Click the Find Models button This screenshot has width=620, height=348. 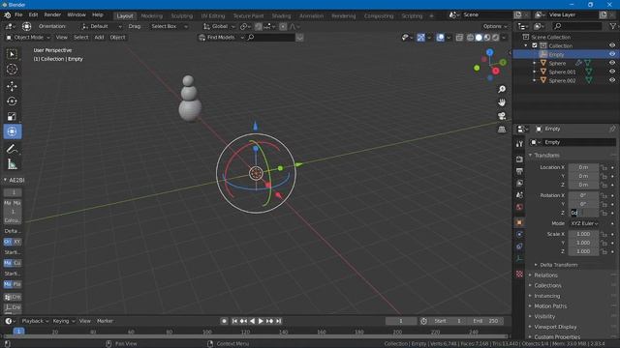(221, 38)
